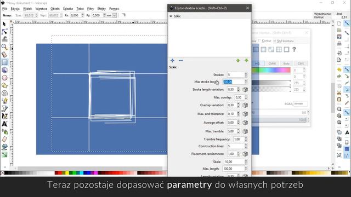Adjust Strokes value spinner
The width and height of the screenshot is (351, 197).
(x=246, y=75)
